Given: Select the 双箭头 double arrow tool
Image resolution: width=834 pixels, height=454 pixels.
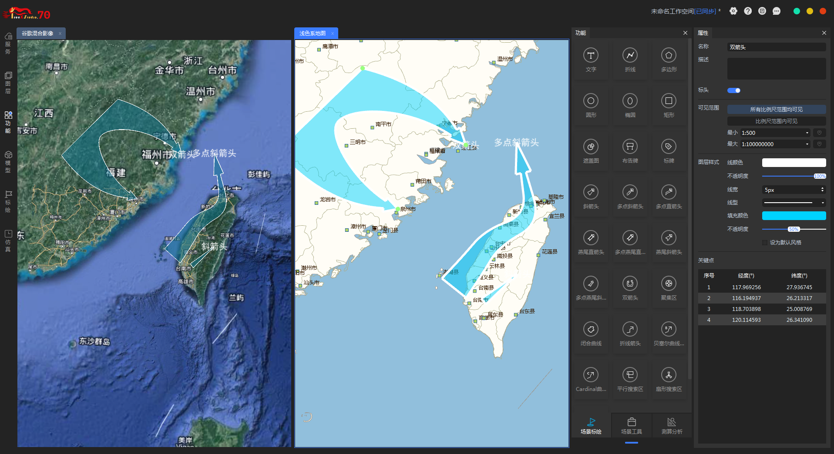Looking at the screenshot, I should tap(630, 288).
